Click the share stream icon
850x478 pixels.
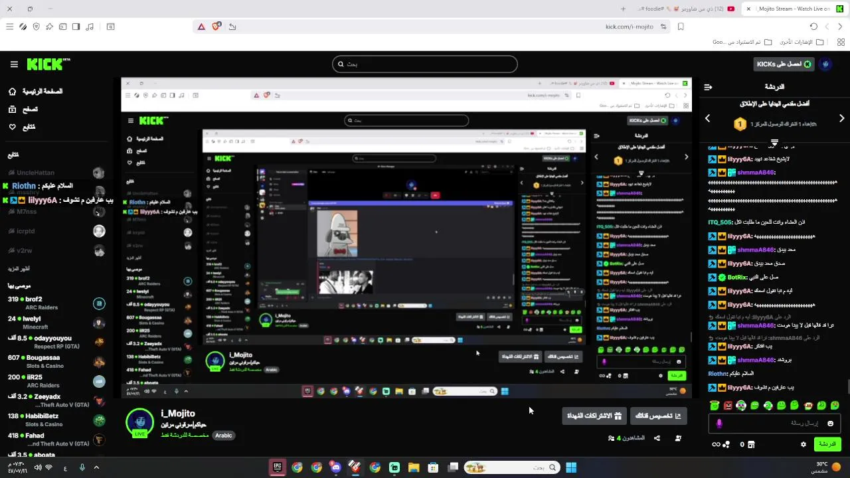(x=657, y=438)
